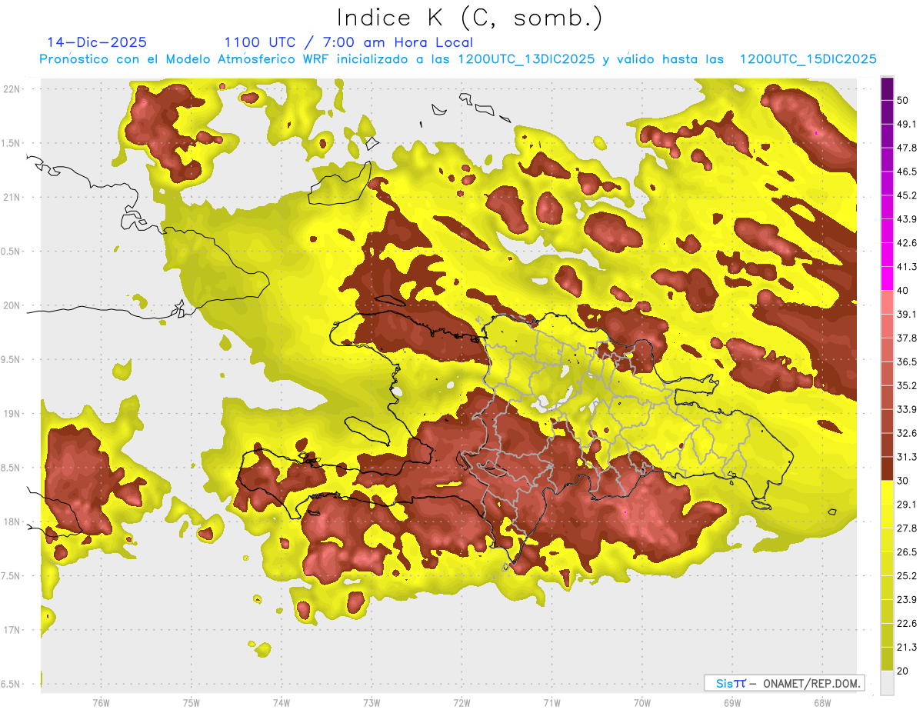Click the '23.9' colorbar value
Image resolution: width=923 pixels, height=713 pixels.
click(907, 600)
